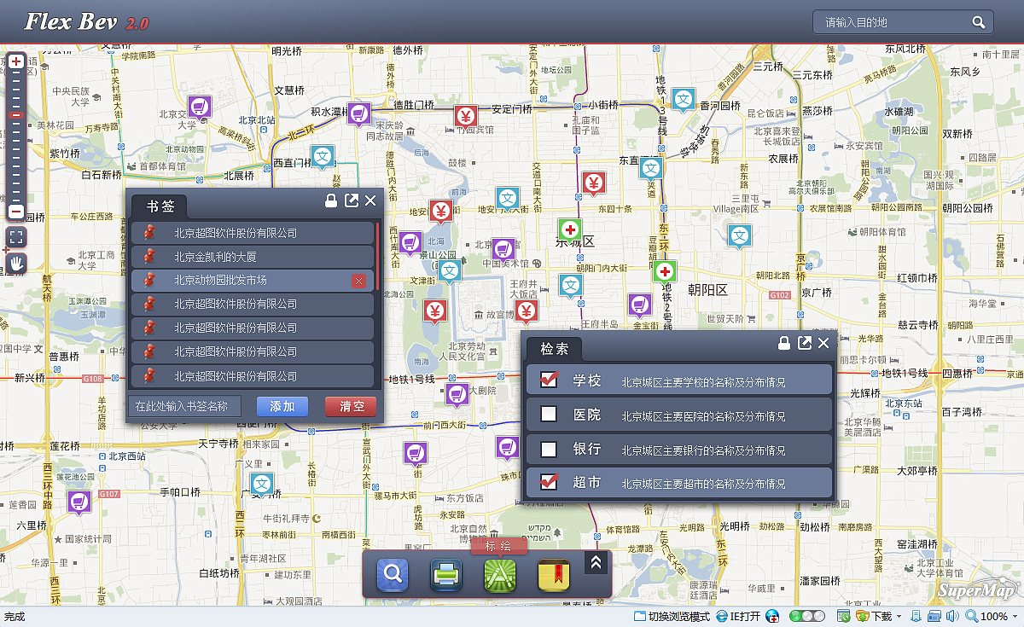
Task: Click the bookmark list red scrollbar
Action: 378,256
